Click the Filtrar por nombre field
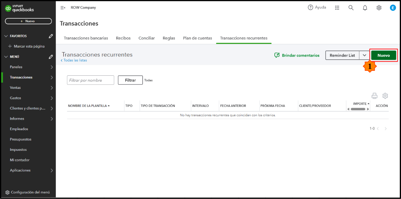The width and height of the screenshot is (401, 199). point(90,80)
